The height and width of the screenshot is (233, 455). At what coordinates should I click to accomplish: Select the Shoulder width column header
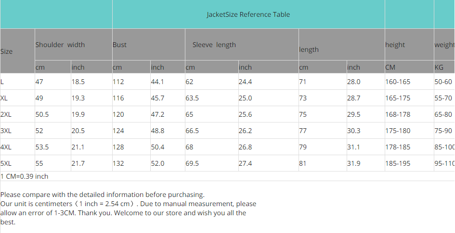coord(60,45)
